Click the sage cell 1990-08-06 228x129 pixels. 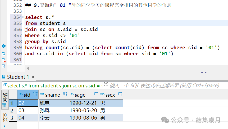(83, 118)
